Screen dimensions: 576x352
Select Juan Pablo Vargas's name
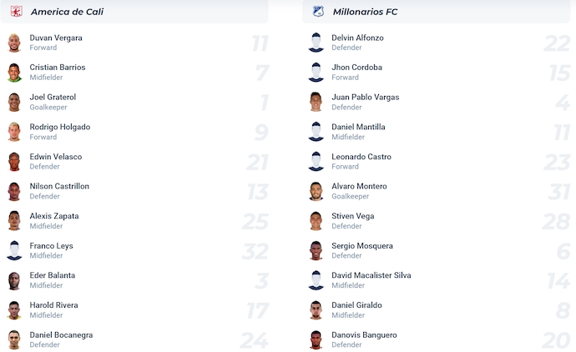point(365,98)
